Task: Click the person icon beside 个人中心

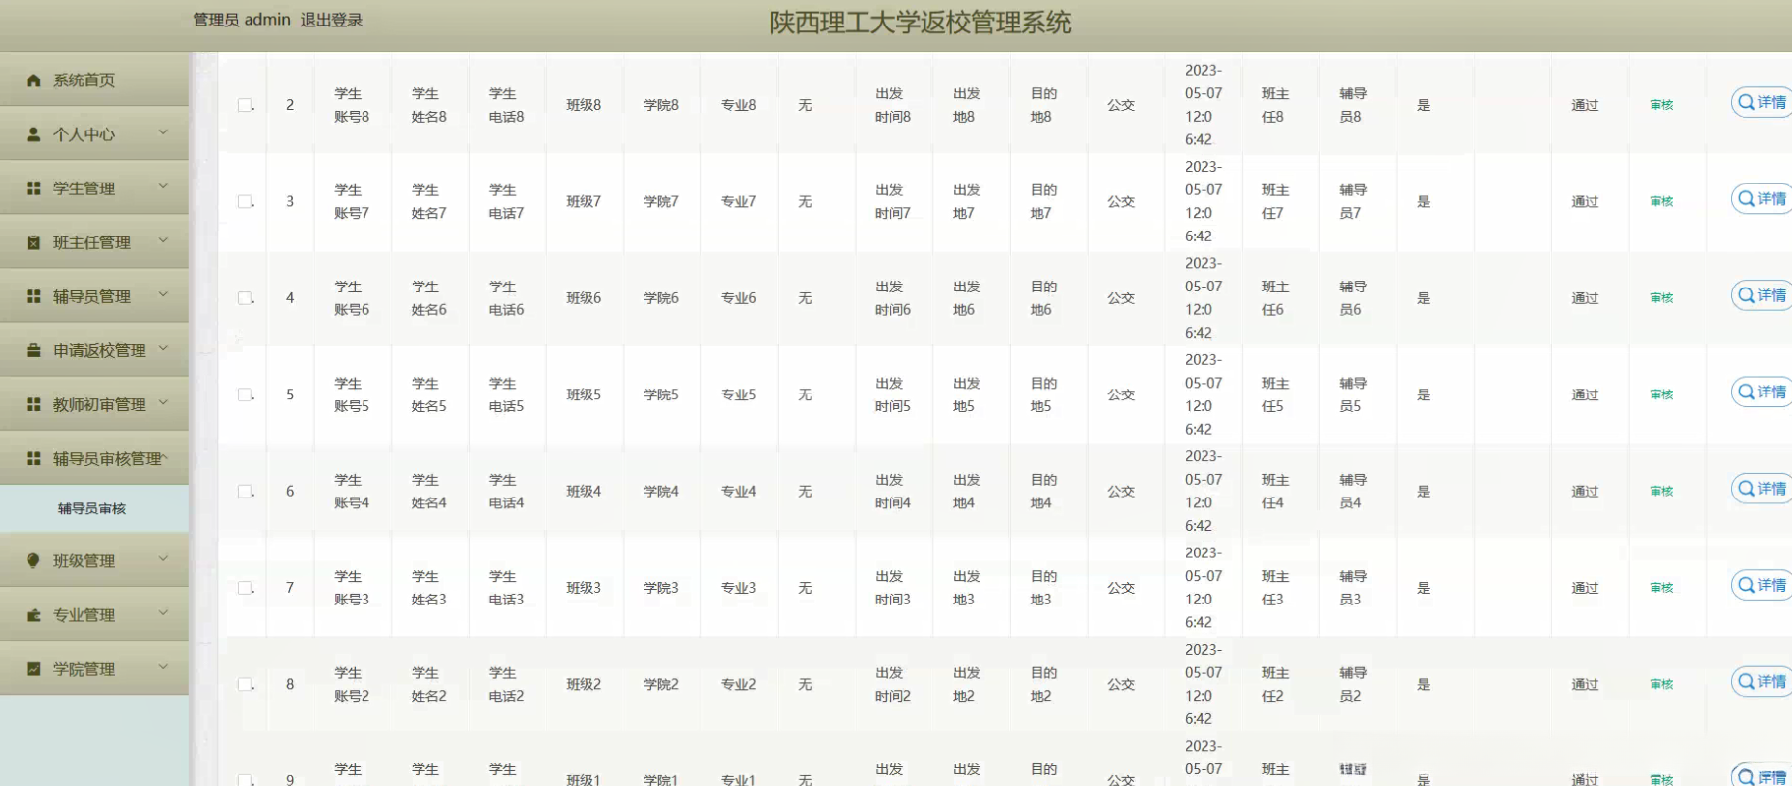Action: (x=33, y=134)
